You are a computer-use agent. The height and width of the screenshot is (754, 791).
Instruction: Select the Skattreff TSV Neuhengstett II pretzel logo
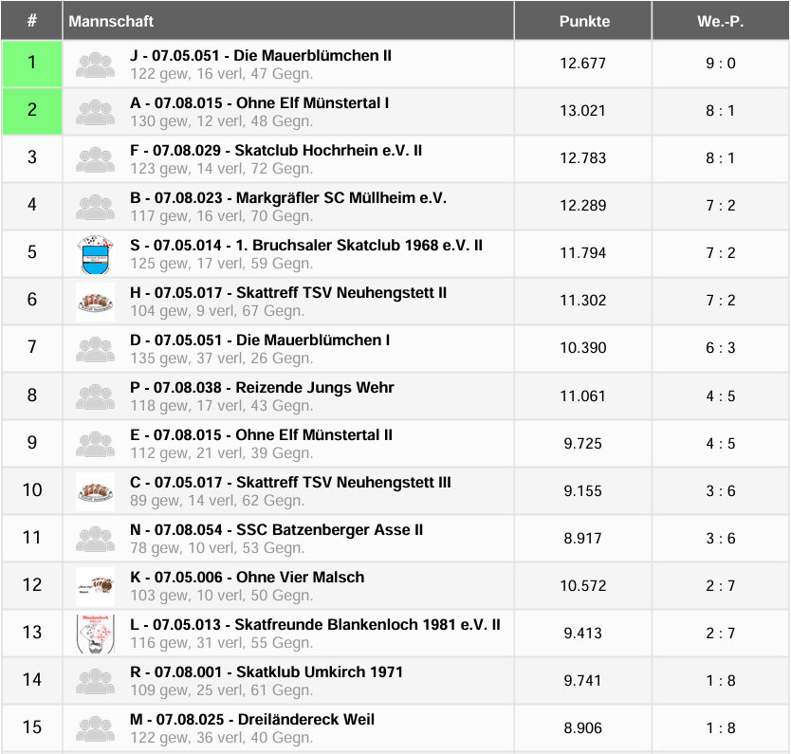point(95,301)
